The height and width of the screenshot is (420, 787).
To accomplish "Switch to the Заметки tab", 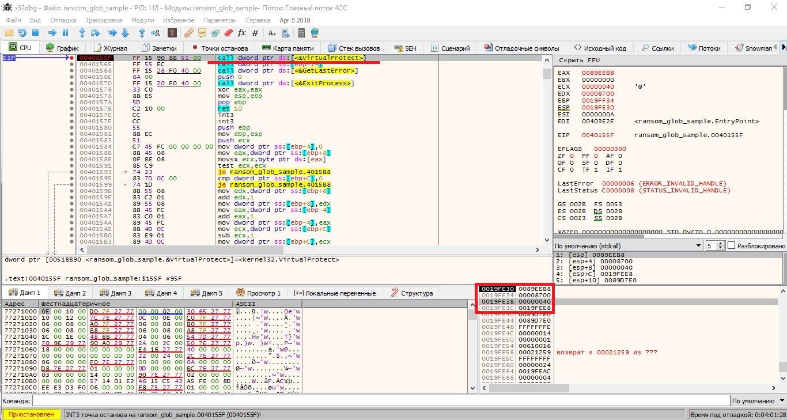I will point(159,48).
